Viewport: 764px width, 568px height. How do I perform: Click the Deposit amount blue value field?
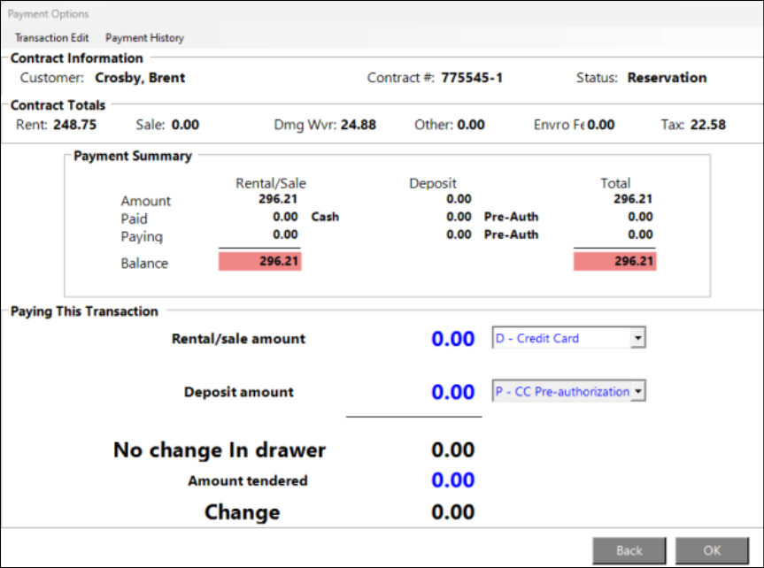(x=452, y=392)
